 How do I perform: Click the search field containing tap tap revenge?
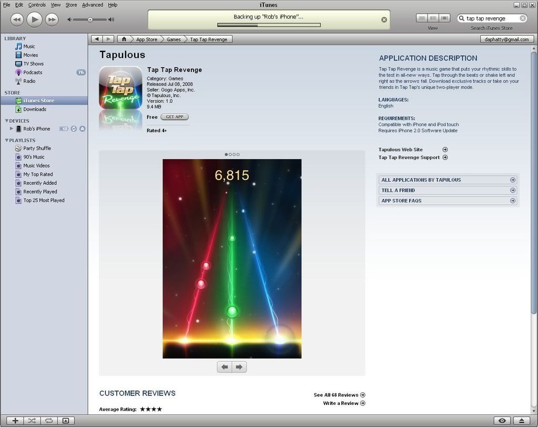point(491,18)
